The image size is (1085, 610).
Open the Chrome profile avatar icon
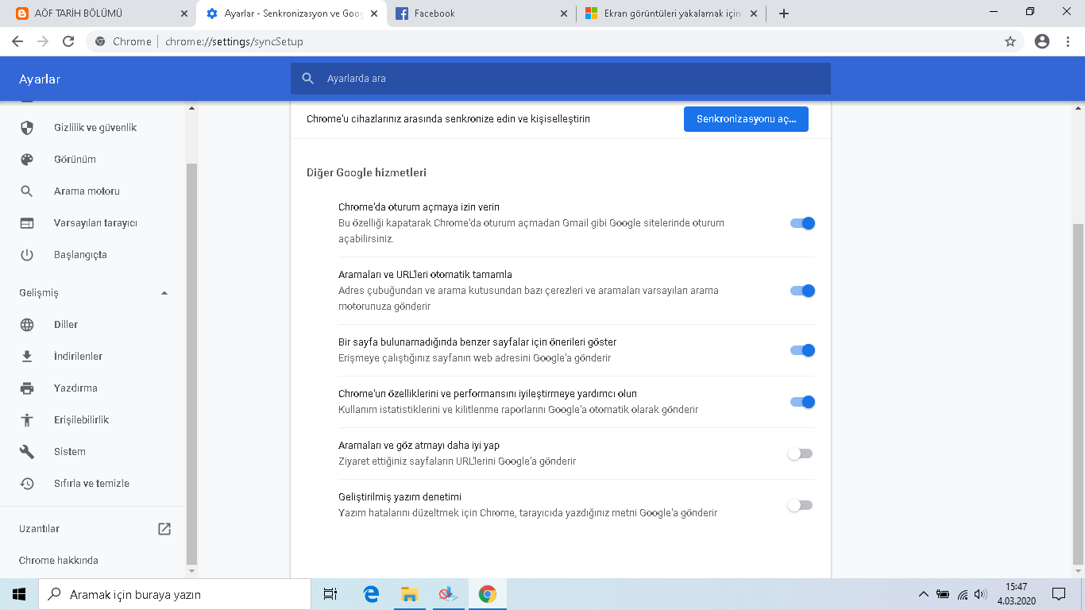pos(1042,41)
